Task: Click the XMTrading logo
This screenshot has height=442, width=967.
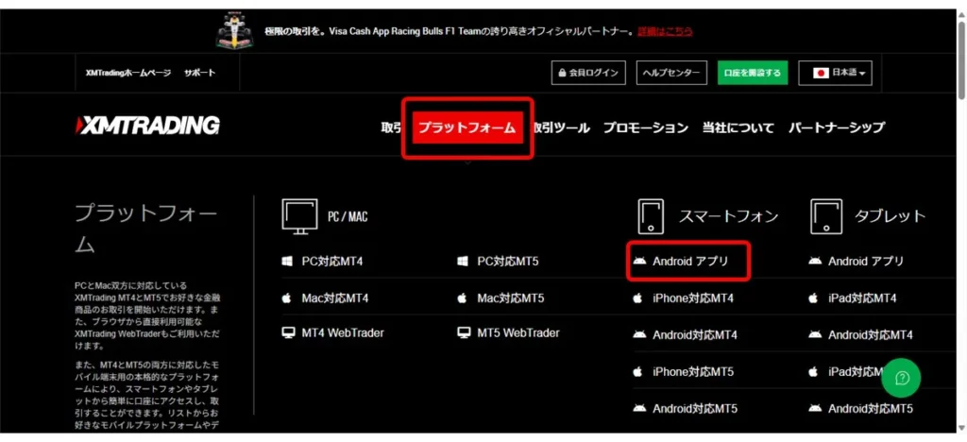Action: point(147,126)
